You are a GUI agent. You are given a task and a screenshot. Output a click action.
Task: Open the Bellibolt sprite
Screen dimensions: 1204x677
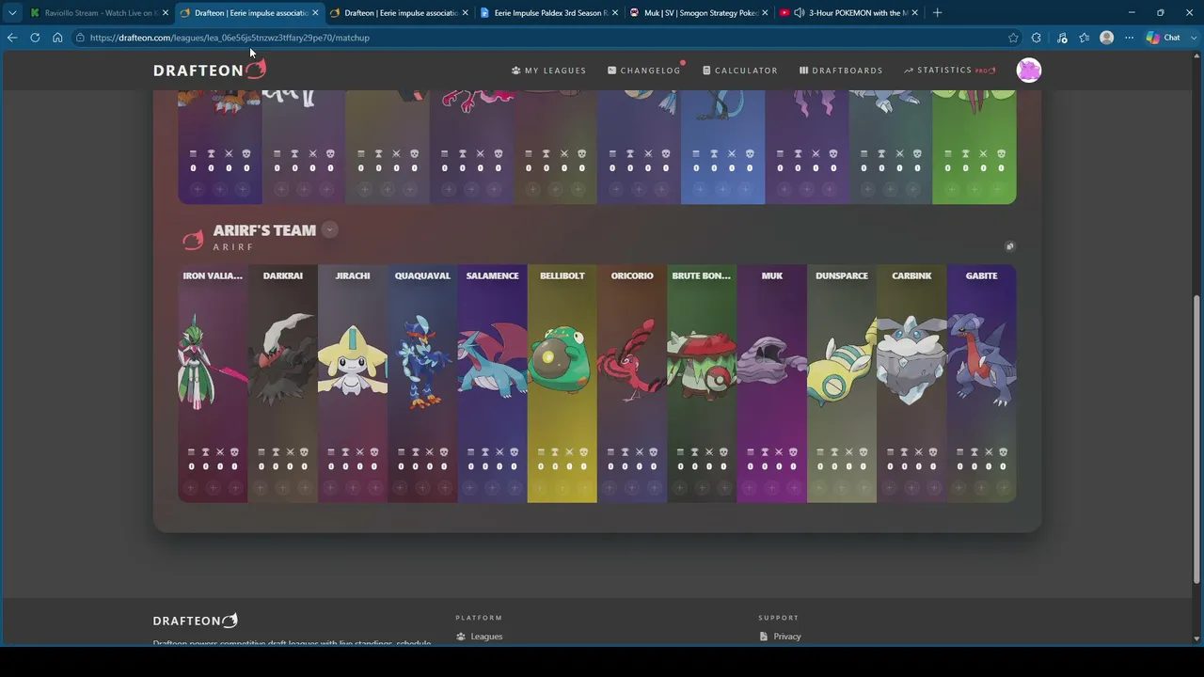point(562,359)
